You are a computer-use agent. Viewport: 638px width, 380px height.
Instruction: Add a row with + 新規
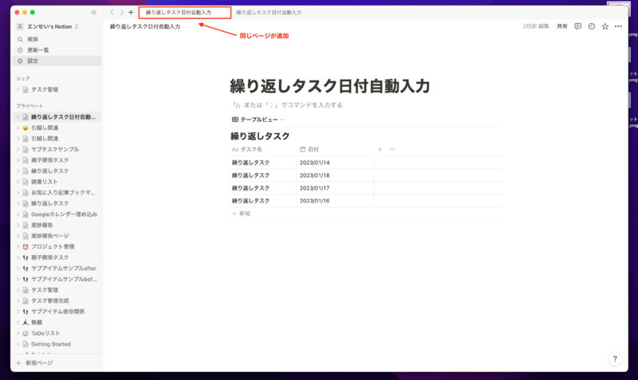pos(241,214)
